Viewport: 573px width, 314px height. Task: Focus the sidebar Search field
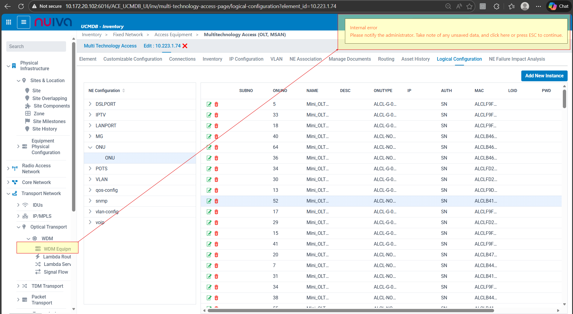(x=36, y=46)
